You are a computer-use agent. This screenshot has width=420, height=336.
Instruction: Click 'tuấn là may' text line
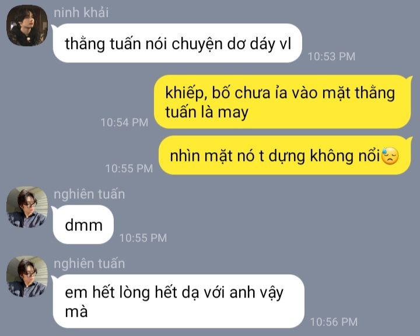(x=206, y=112)
